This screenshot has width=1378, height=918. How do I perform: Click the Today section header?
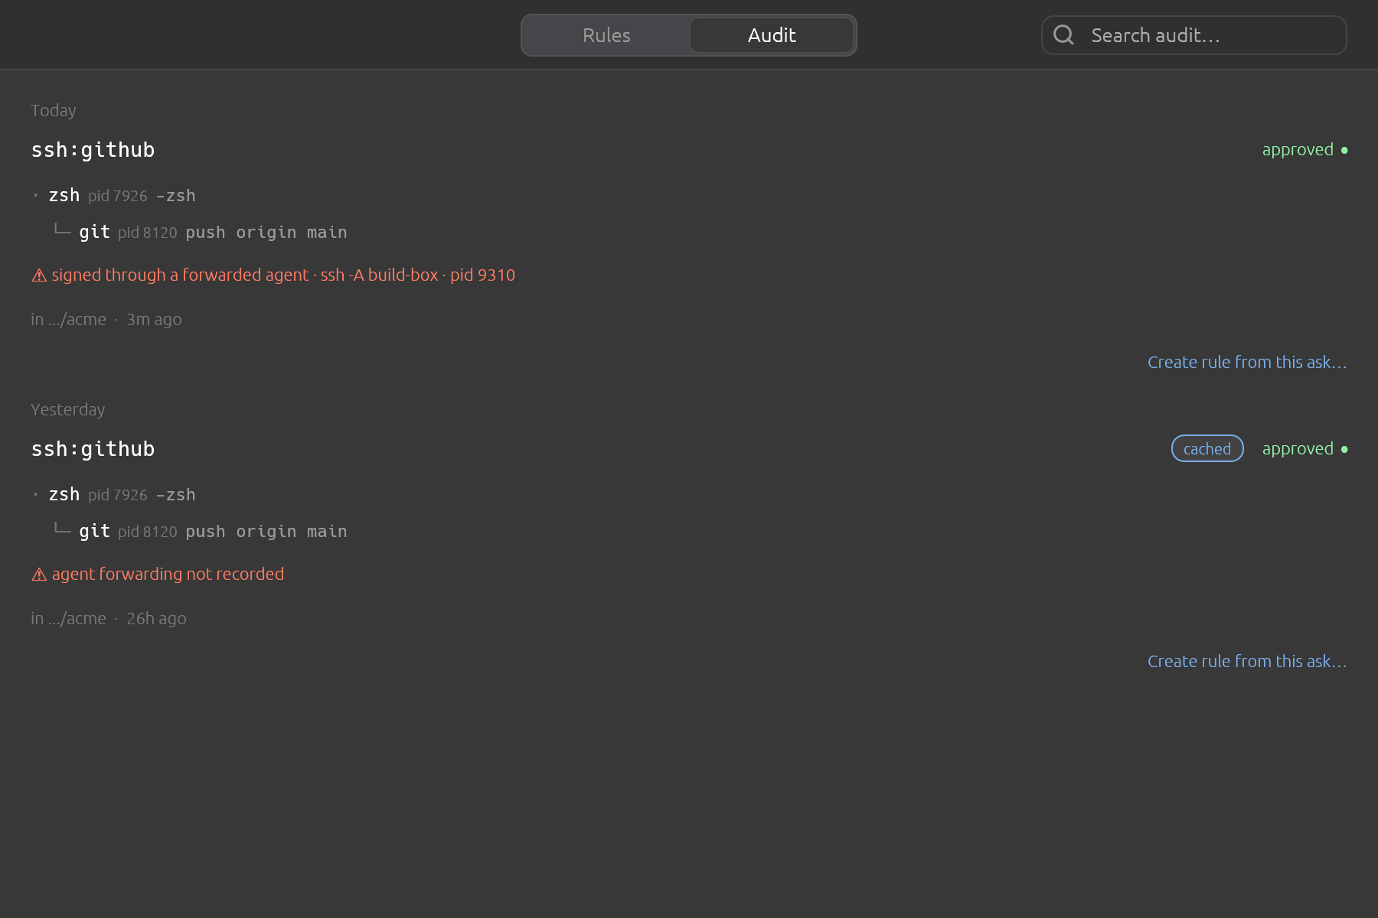[54, 110]
